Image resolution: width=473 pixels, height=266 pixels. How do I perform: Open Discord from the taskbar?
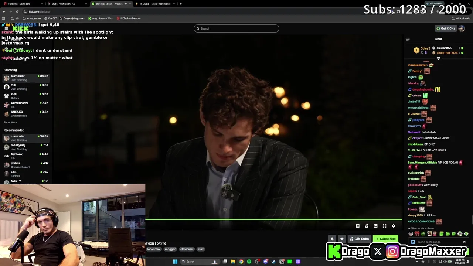(265, 262)
